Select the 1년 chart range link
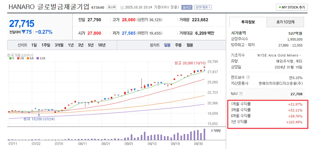The image size is (315, 149). point(71,45)
